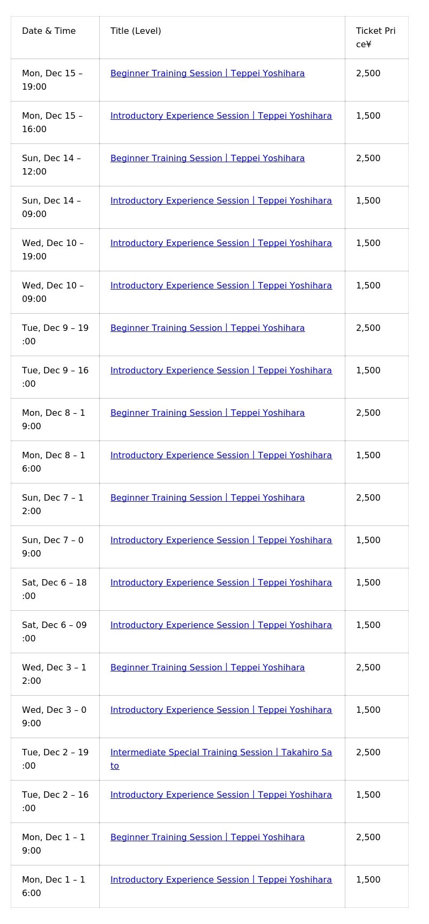Open Sun Dec 7 12:00 Beginner Training Session
The width and height of the screenshot is (429, 924).
tap(208, 498)
